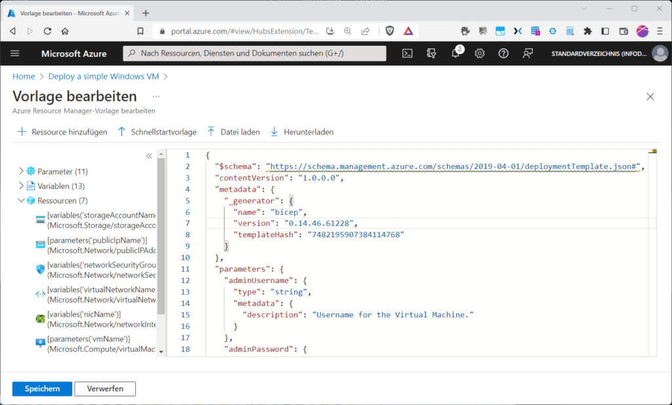Open the more options ellipsis next to title
Viewport: 672px width, 405px height.
[x=156, y=96]
